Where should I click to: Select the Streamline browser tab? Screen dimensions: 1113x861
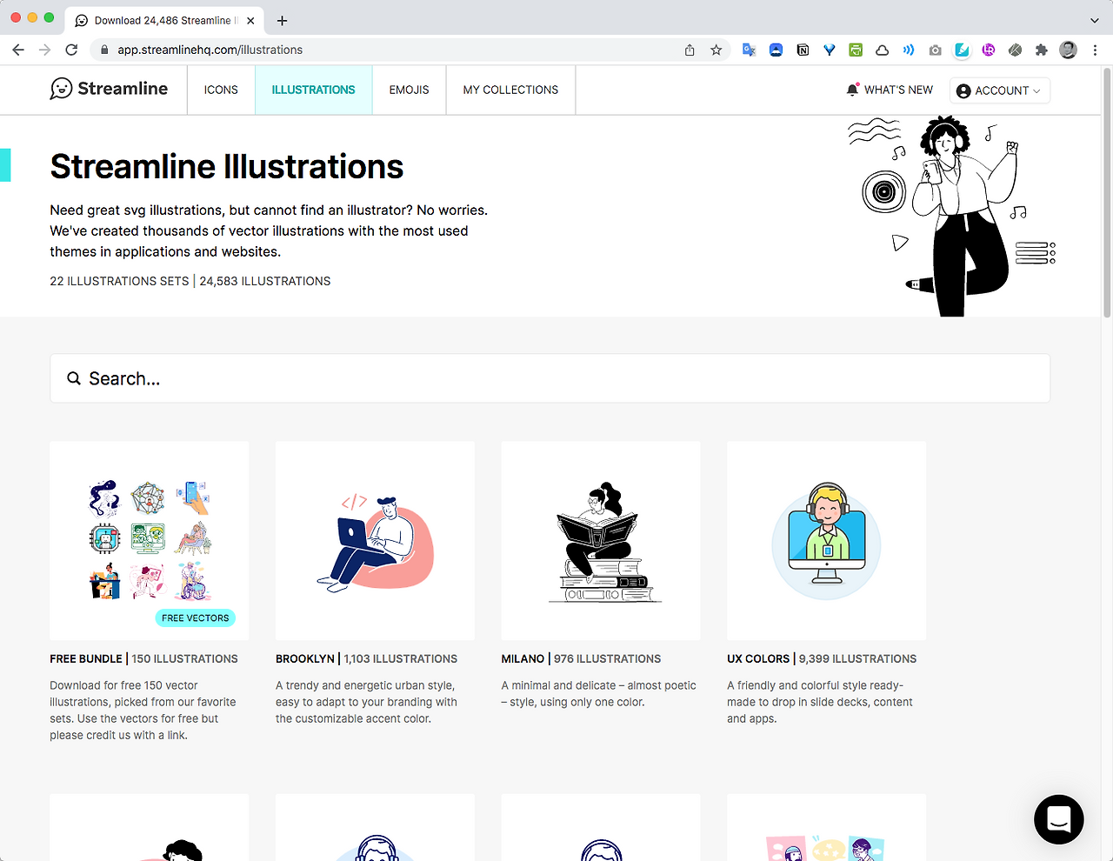[164, 20]
